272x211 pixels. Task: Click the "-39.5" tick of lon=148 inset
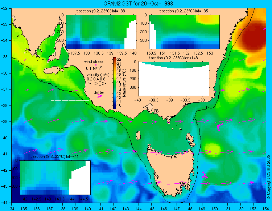coord(154,100)
